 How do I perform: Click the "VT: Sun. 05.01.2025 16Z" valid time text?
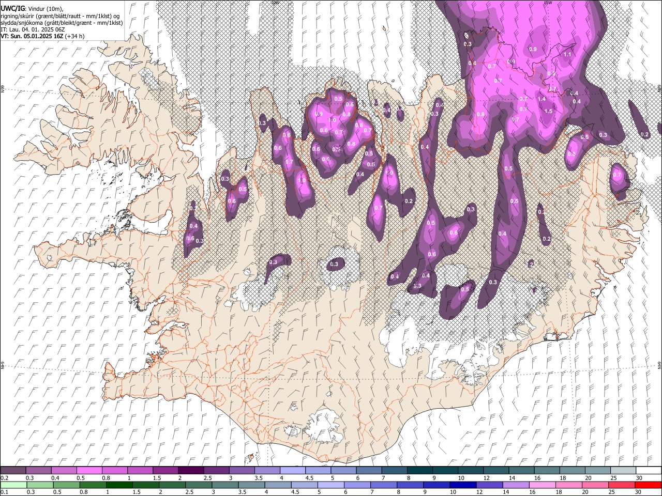[32, 36]
